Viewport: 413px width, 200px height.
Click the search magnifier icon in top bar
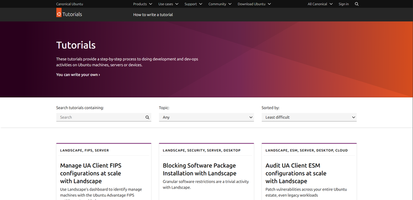(x=356, y=4)
